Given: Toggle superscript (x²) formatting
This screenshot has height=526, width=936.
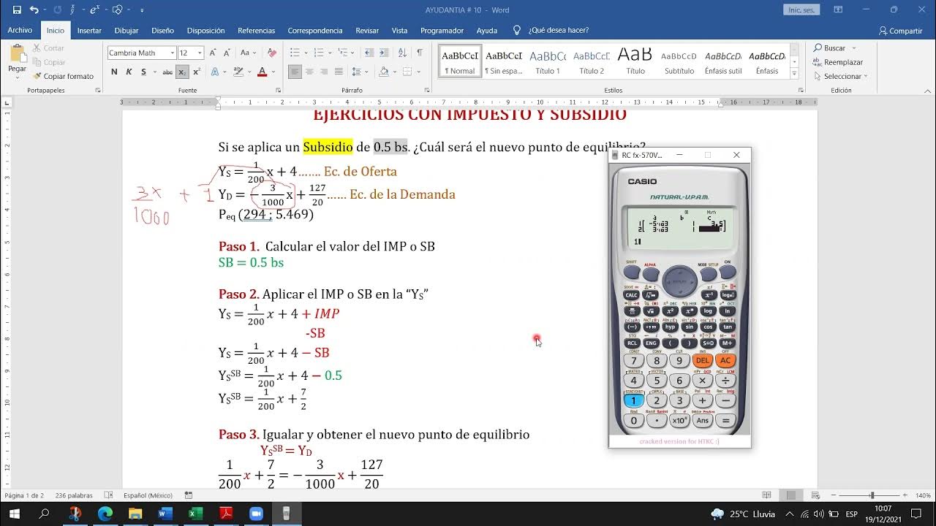Looking at the screenshot, I should pyautogui.click(x=197, y=72).
